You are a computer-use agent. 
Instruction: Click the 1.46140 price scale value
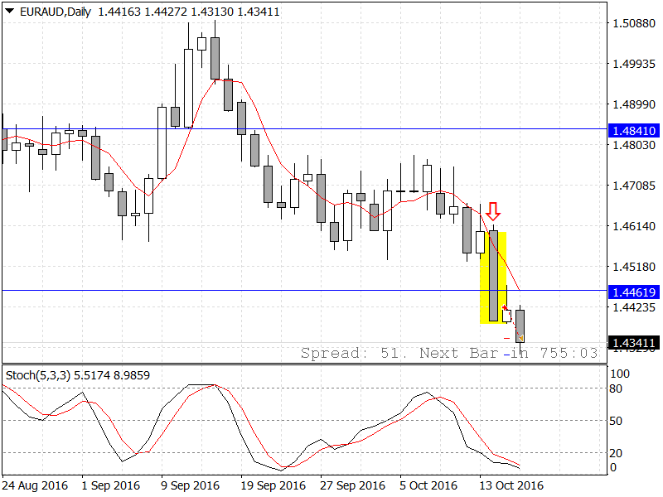click(634, 226)
